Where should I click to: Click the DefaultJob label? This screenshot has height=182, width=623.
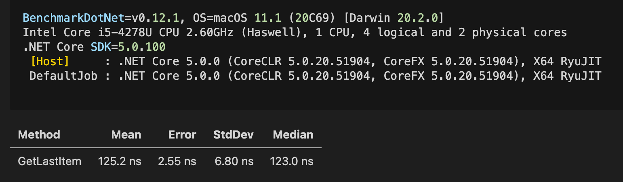click(63, 76)
